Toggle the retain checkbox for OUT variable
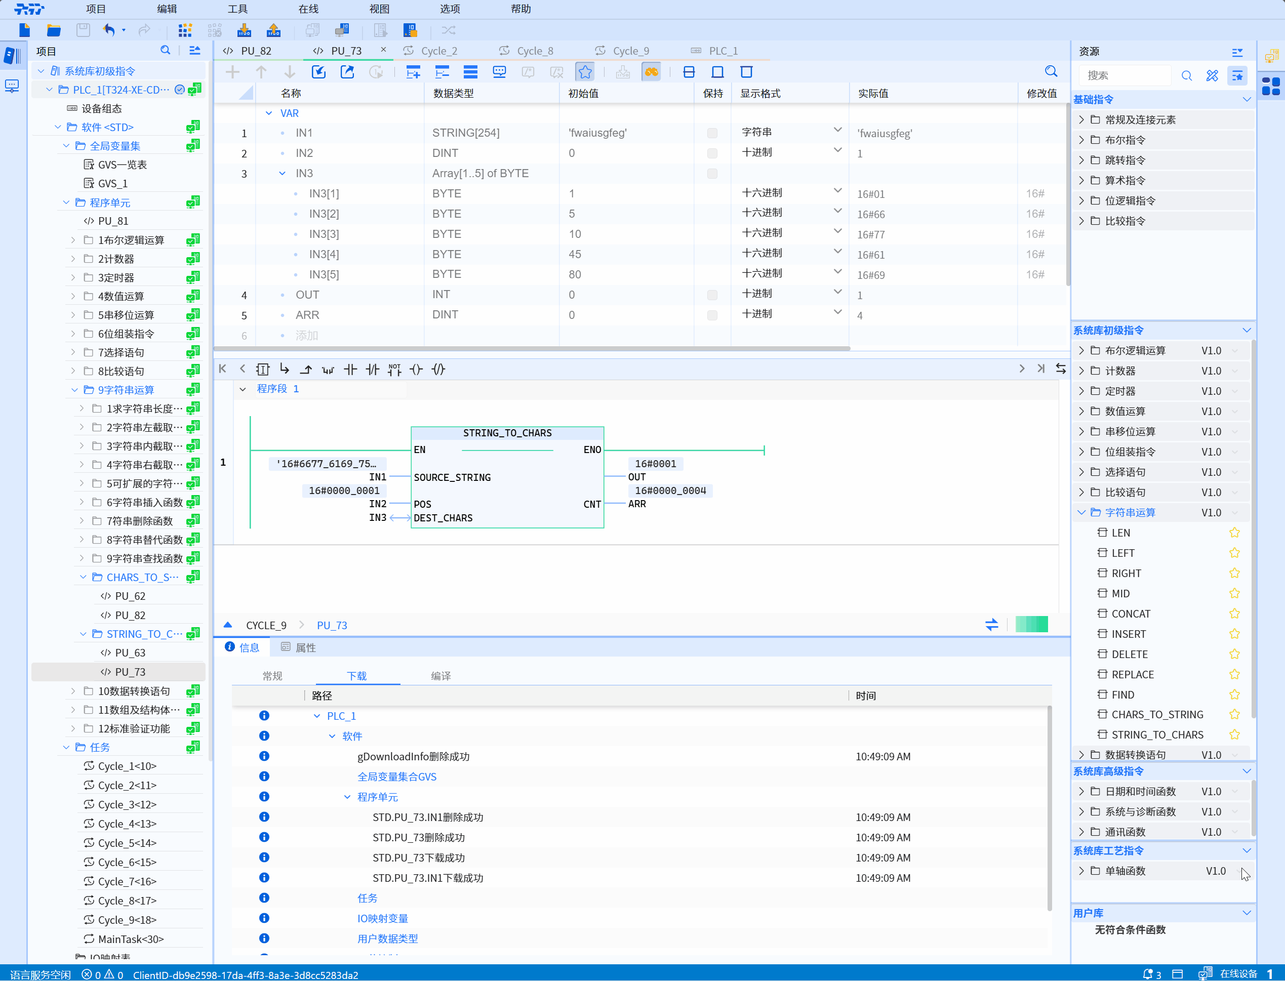The width and height of the screenshot is (1285, 981). point(712,295)
